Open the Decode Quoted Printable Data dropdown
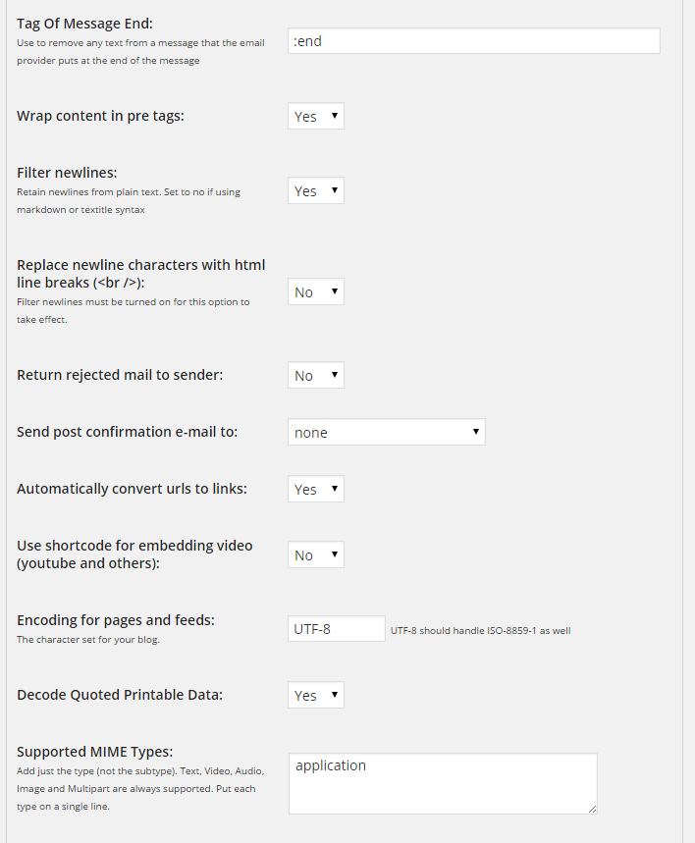 (316, 695)
